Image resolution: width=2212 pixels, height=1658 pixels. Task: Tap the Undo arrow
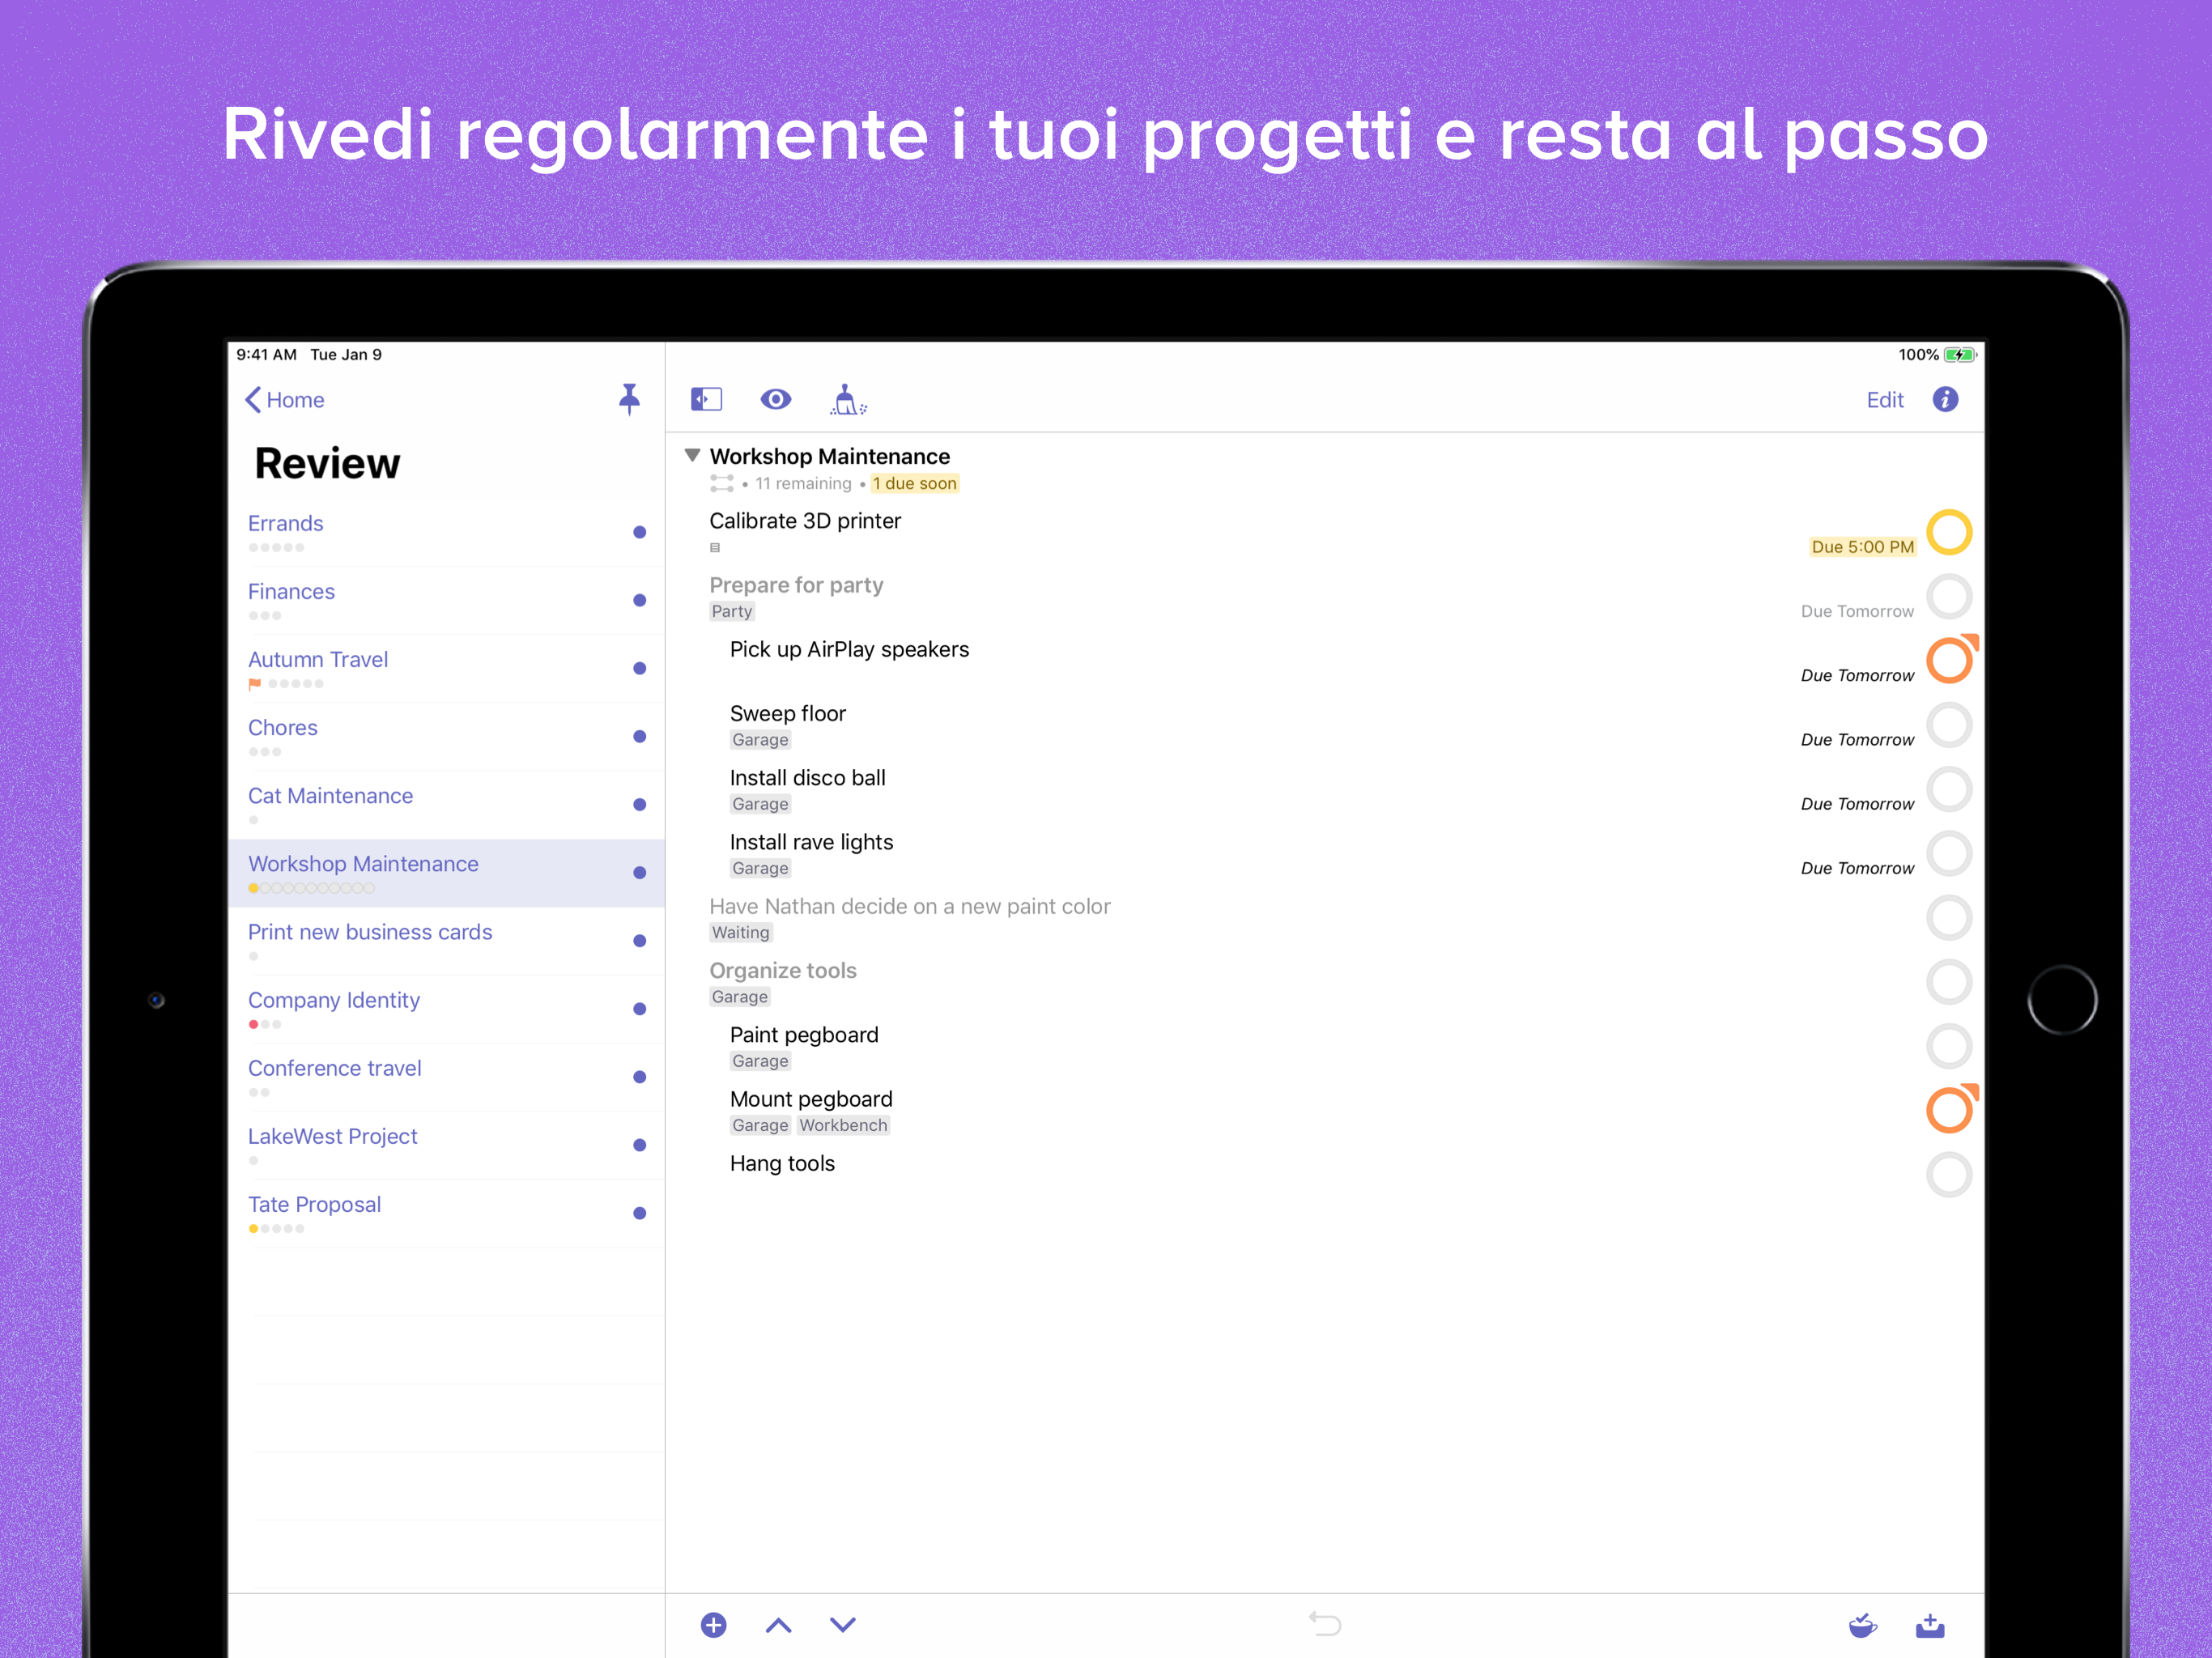[x=1325, y=1625]
